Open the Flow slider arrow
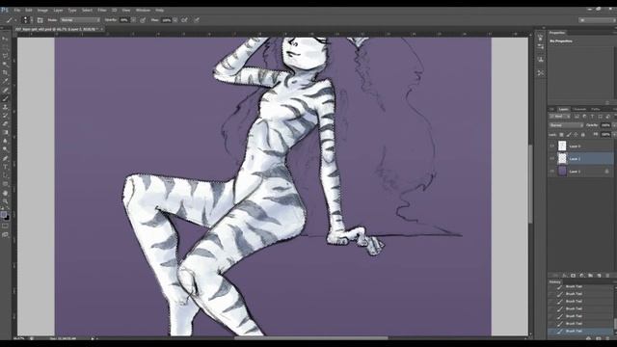Screen dimensions: 617x347 point(175,20)
